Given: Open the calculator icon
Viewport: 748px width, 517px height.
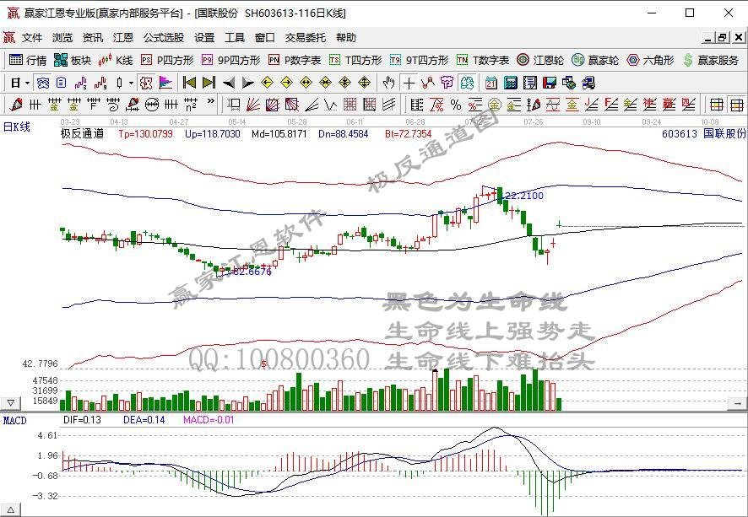Looking at the screenshot, I should pyautogui.click(x=511, y=83).
